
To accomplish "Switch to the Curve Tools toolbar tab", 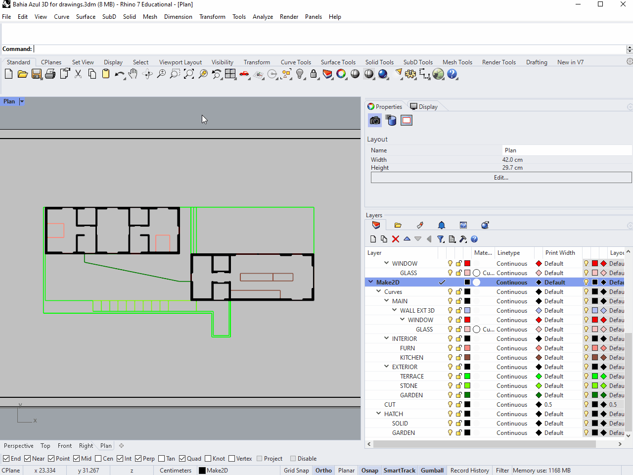I will coord(296,62).
